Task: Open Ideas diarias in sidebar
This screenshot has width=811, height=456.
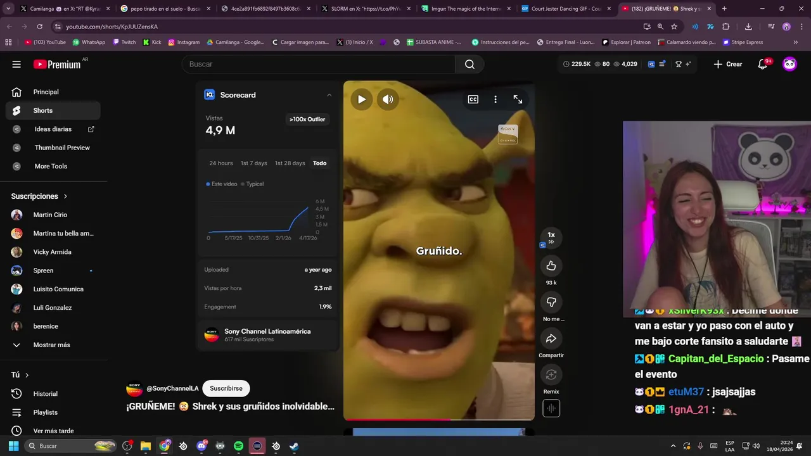Action: pos(53,129)
